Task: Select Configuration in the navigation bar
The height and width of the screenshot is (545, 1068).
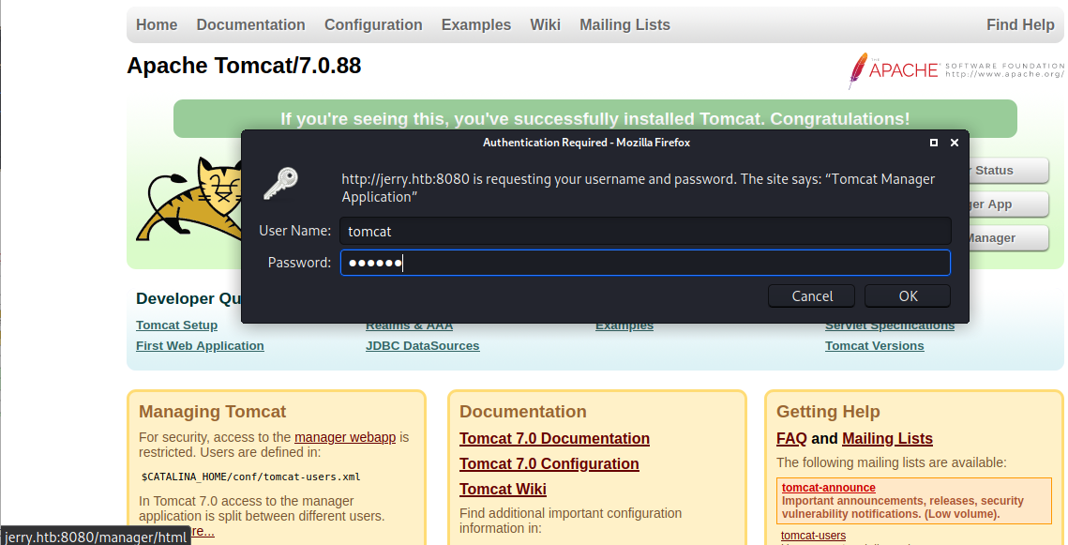Action: click(372, 25)
